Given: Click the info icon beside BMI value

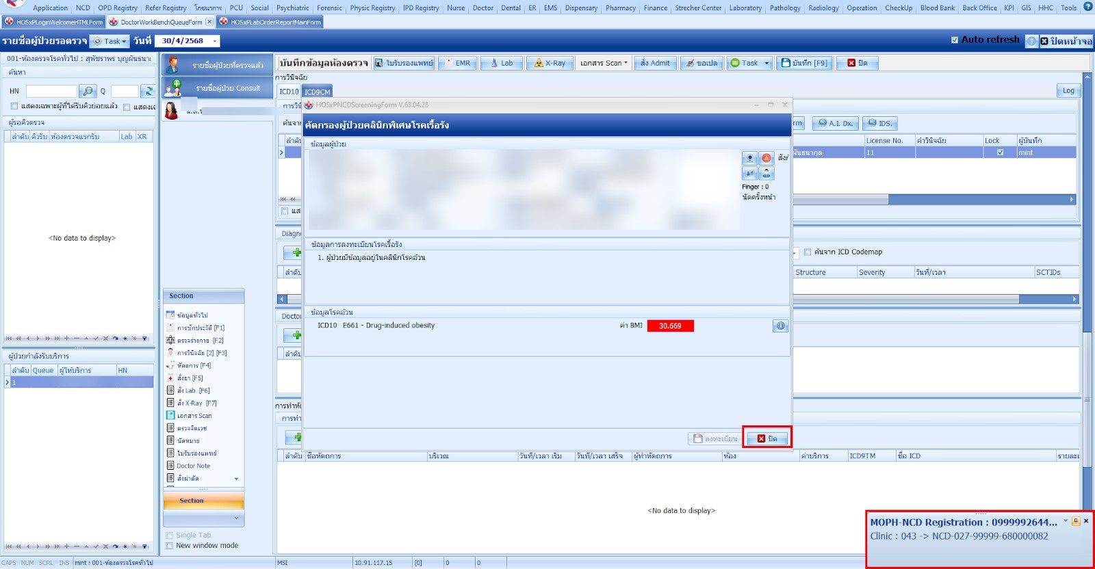Looking at the screenshot, I should pyautogui.click(x=780, y=326).
